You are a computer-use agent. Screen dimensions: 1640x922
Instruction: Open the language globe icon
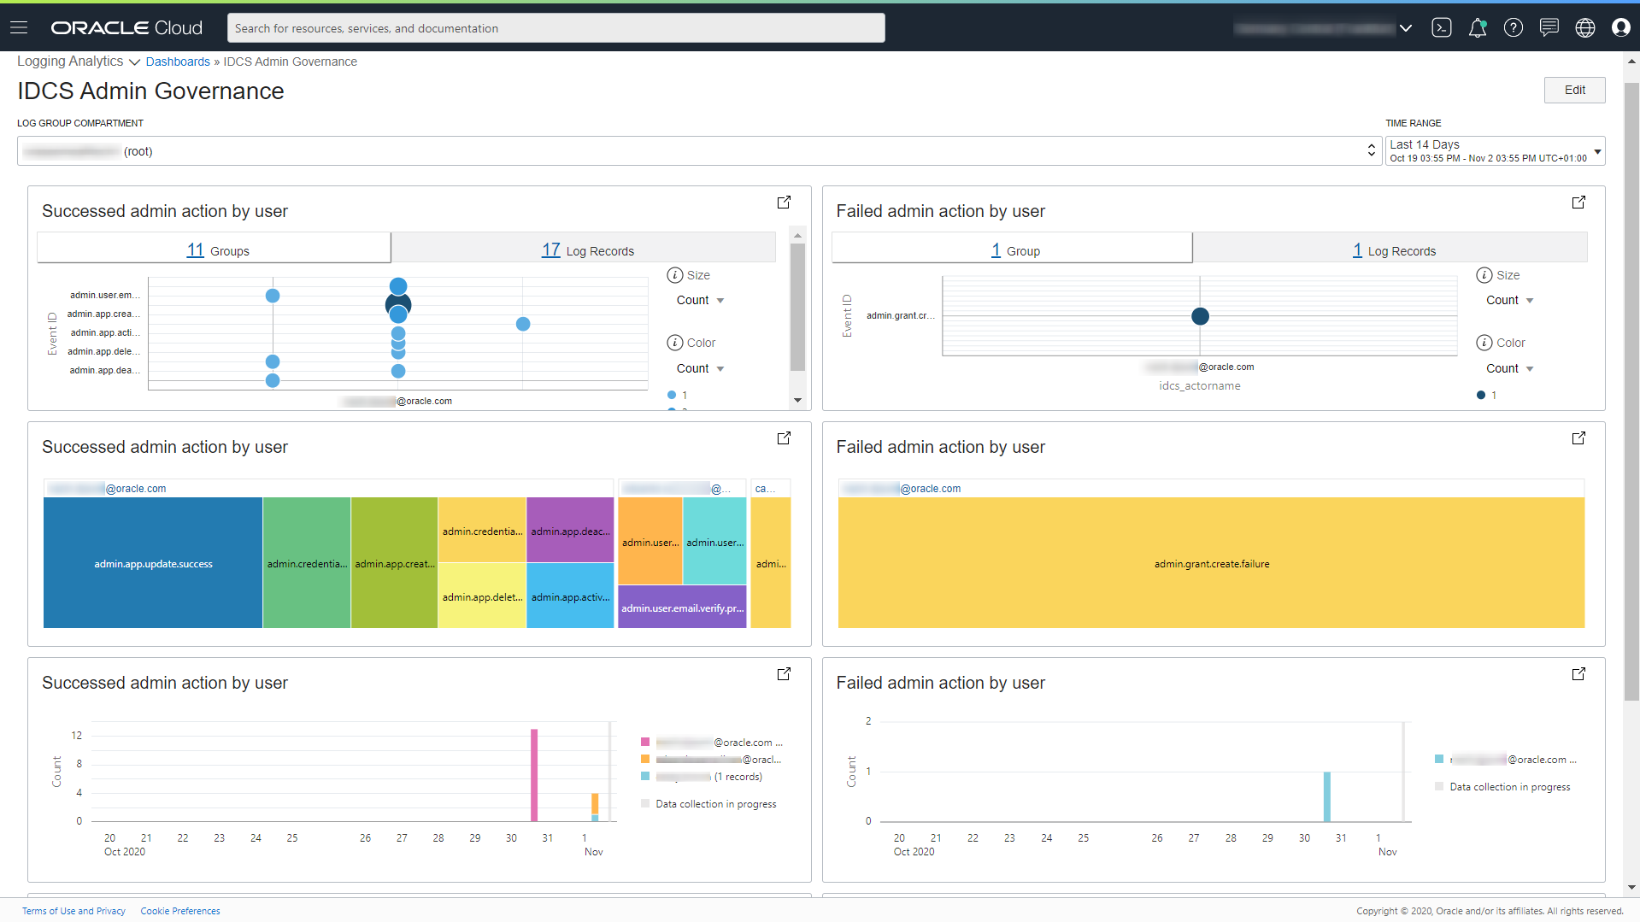[1584, 27]
